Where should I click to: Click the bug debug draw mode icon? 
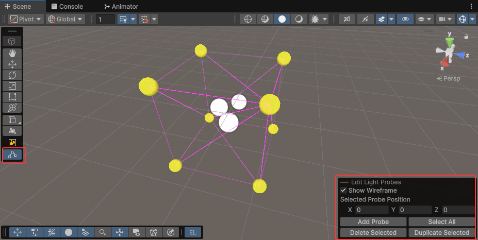(314, 19)
